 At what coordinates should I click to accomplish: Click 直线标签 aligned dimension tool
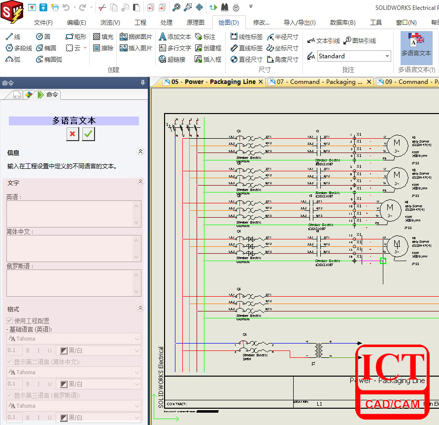pos(246,48)
